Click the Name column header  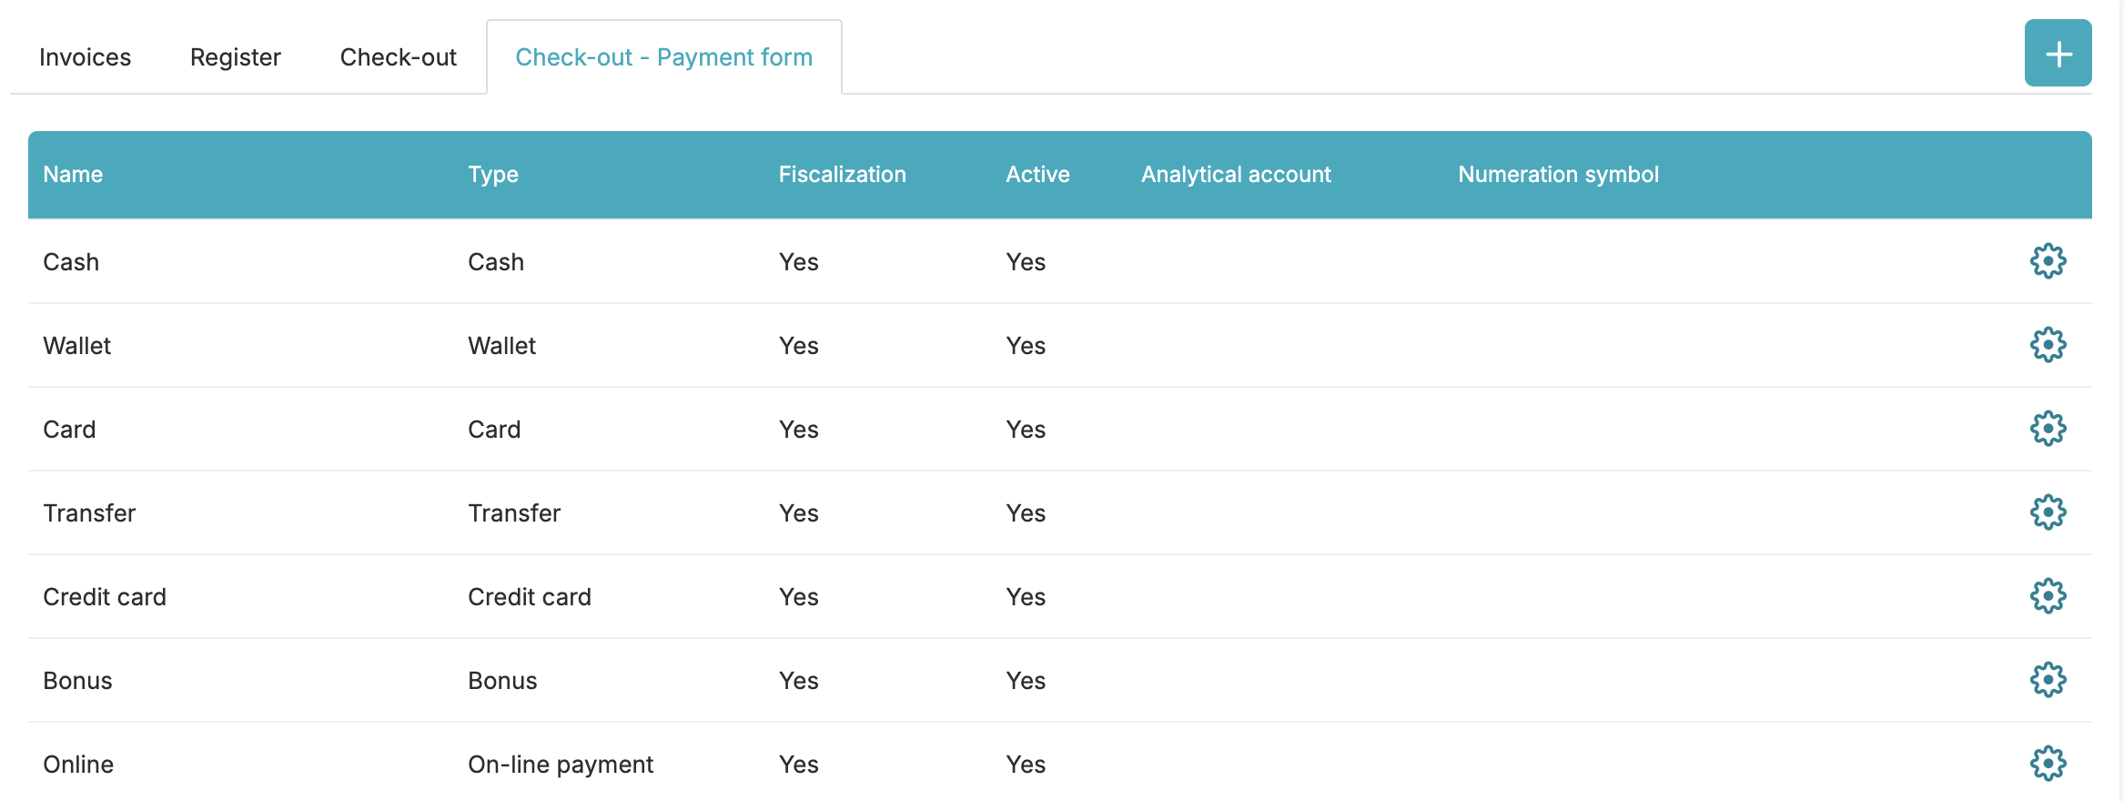[x=73, y=175]
